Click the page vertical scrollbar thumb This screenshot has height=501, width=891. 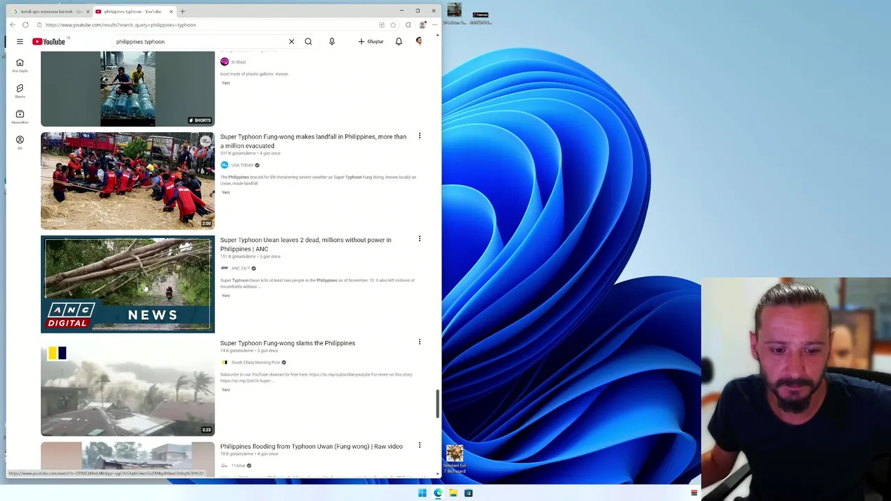click(x=438, y=404)
